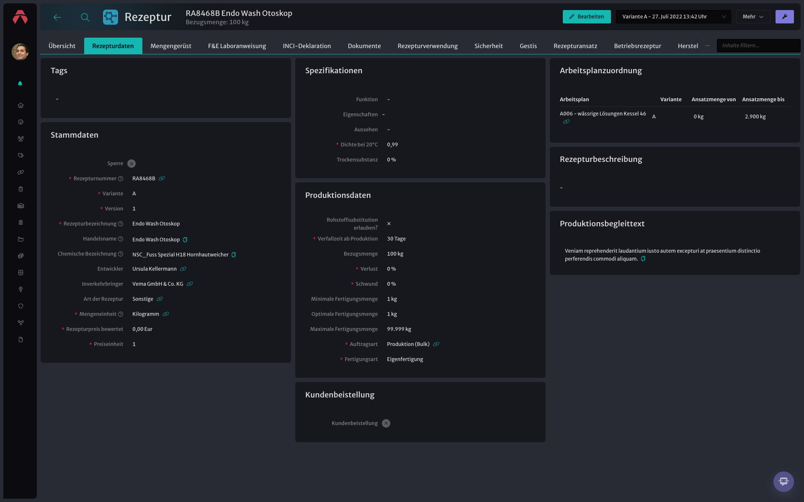Open the Sicherheit tab

click(489, 46)
